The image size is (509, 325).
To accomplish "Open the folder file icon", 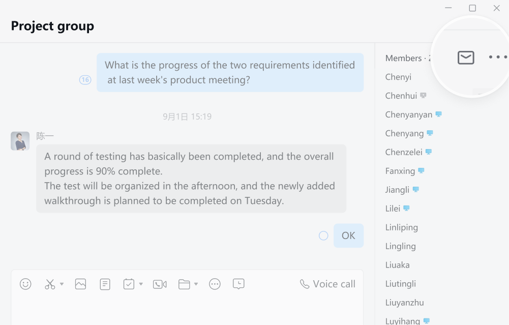I will [x=184, y=284].
